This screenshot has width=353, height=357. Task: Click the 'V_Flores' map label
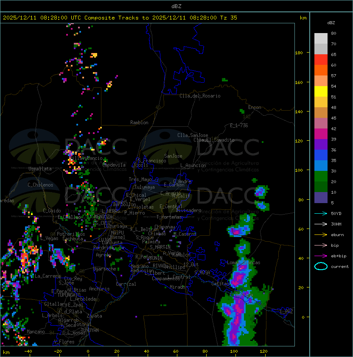point(64,342)
